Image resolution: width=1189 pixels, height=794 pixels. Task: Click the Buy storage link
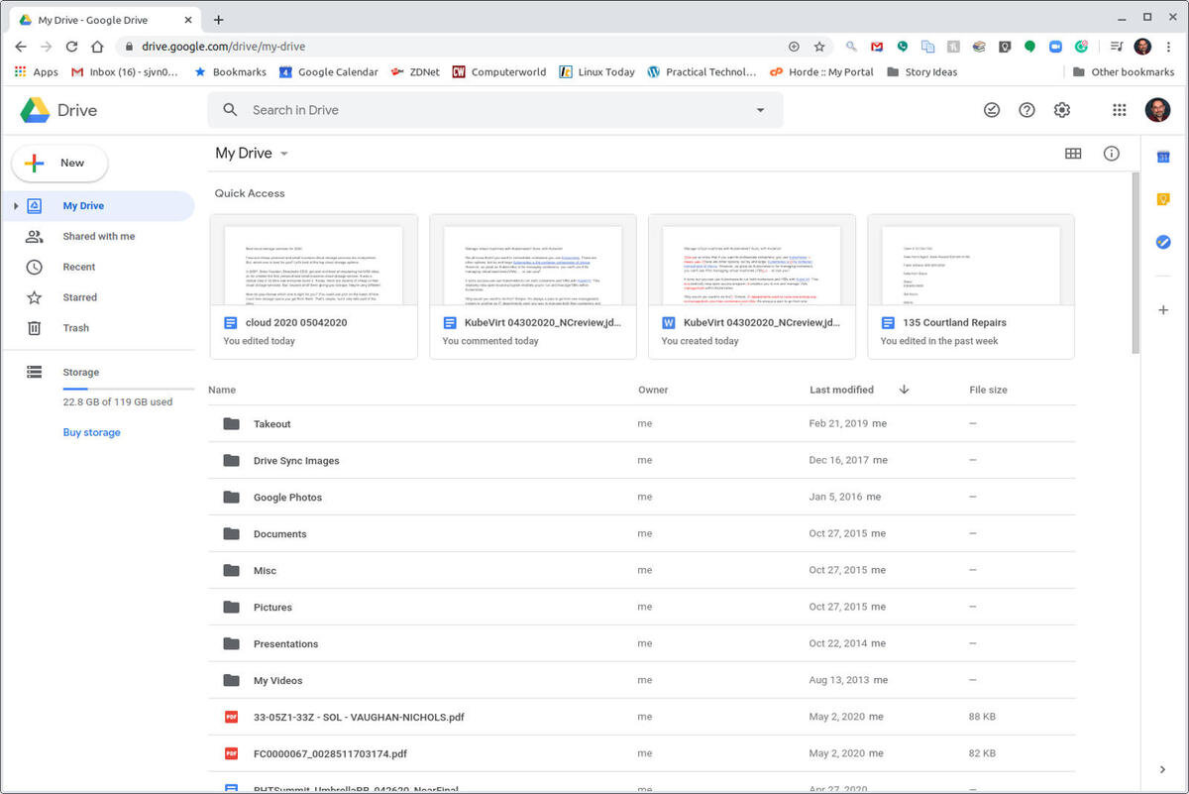[91, 432]
